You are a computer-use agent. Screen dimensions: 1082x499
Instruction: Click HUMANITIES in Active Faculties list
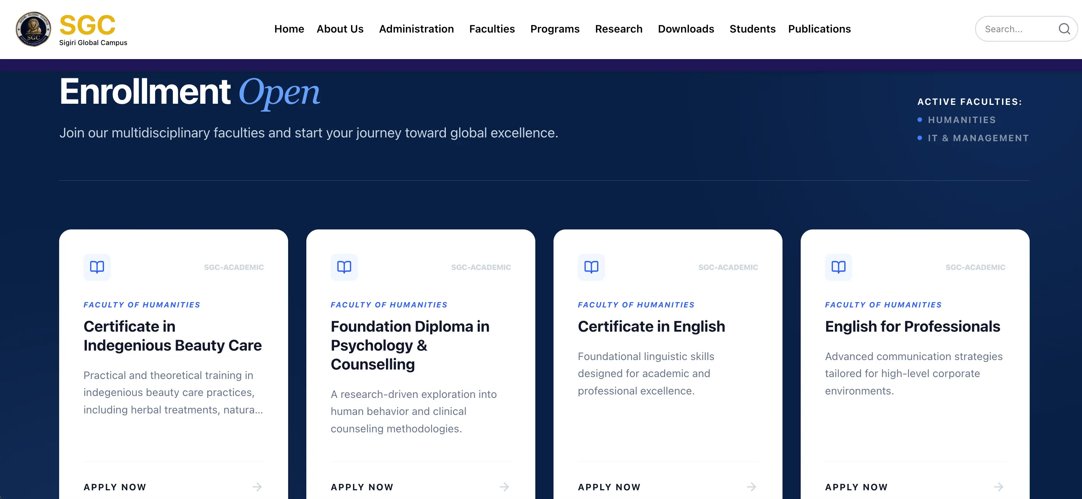click(x=962, y=120)
